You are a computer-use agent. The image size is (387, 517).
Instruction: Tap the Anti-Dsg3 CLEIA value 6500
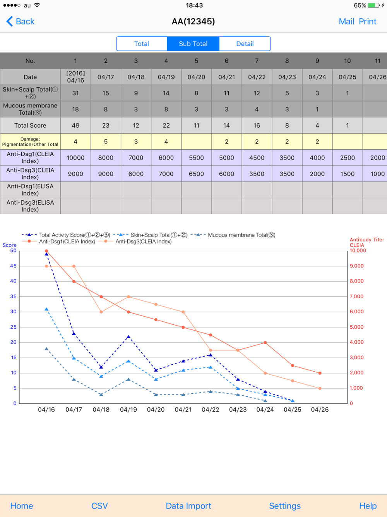coord(196,174)
